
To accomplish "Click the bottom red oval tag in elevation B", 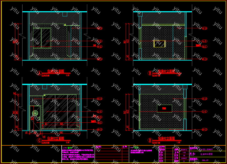I will click(205, 59).
